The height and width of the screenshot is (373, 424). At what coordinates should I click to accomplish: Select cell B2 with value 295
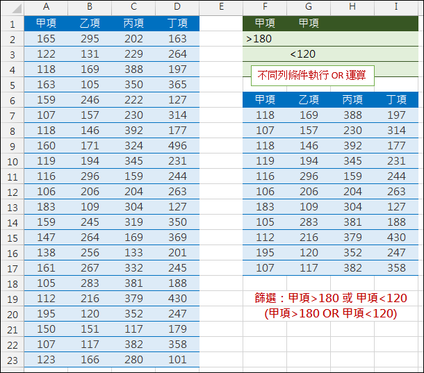(x=90, y=39)
